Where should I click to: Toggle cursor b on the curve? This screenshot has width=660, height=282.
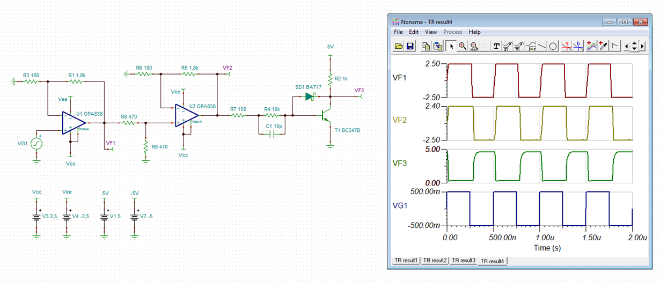[x=578, y=46]
